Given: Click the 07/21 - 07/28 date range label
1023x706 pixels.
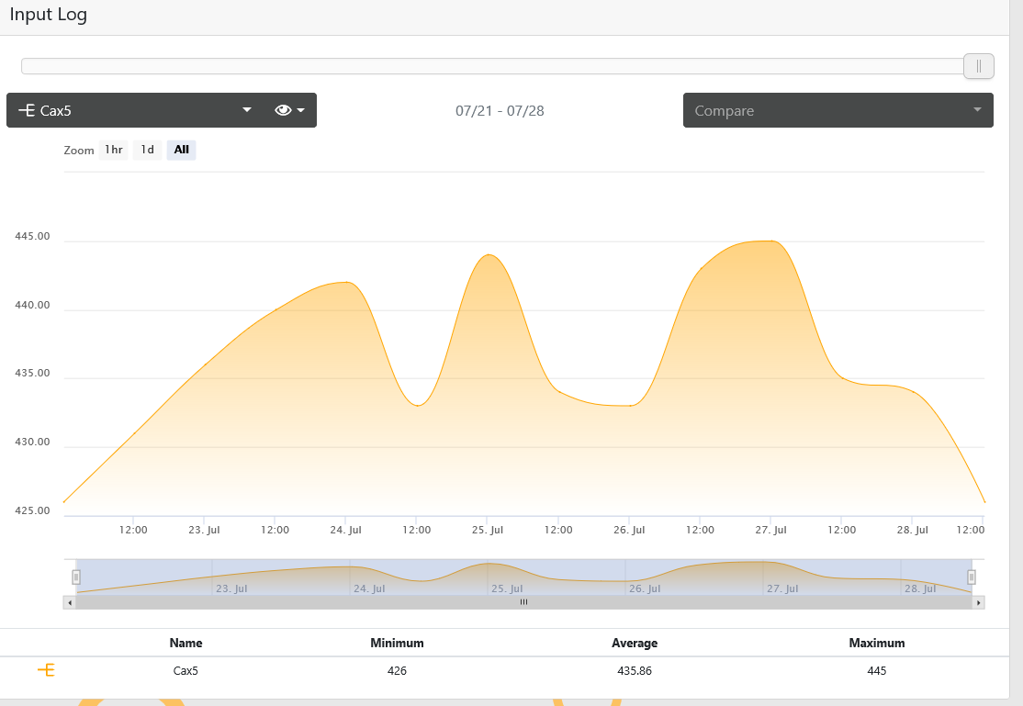Looking at the screenshot, I should 500,111.
